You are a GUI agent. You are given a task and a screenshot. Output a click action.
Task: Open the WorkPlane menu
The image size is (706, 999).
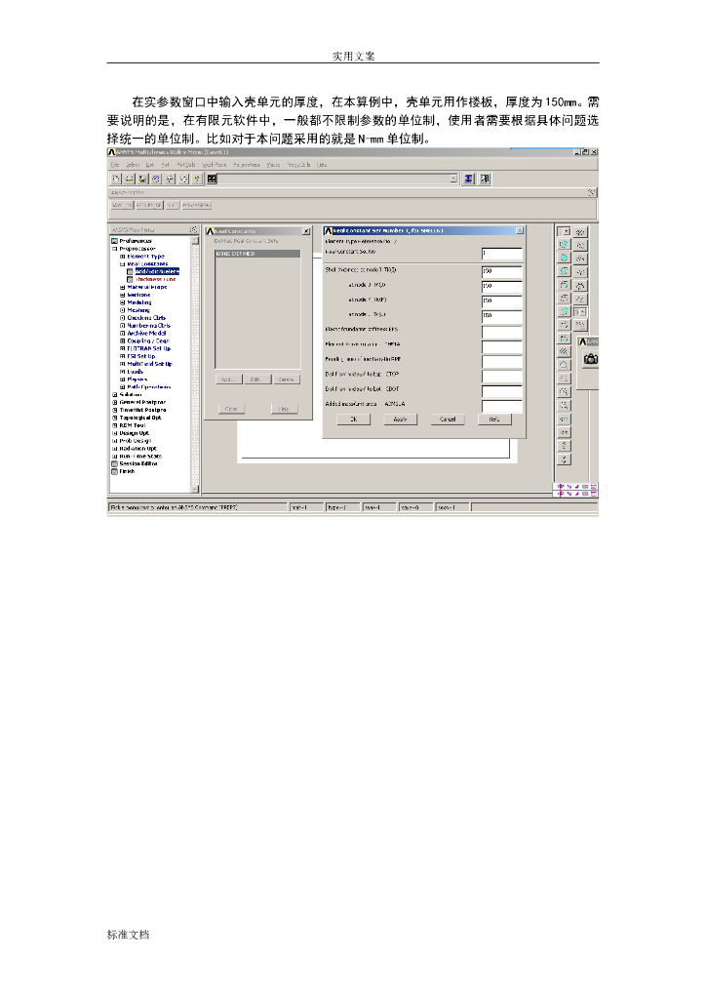pos(215,164)
